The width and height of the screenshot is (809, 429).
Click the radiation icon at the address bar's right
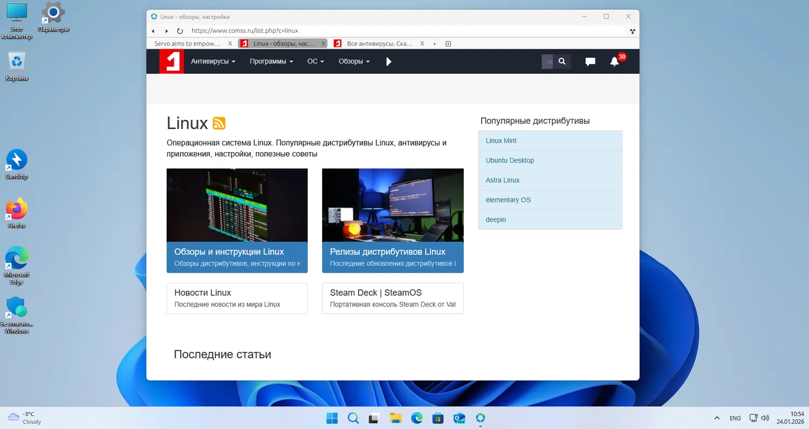pos(633,31)
